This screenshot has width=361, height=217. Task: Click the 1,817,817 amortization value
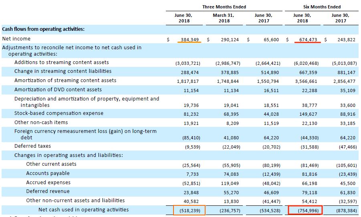click(188, 81)
